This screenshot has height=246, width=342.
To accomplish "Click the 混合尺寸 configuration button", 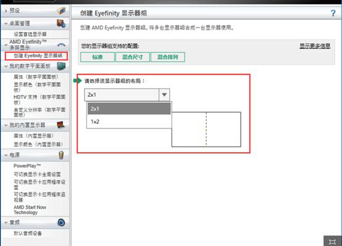I will (x=132, y=57).
